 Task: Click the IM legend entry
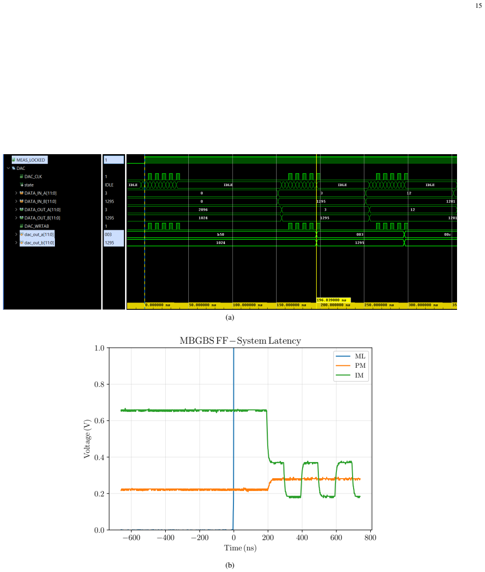point(350,375)
